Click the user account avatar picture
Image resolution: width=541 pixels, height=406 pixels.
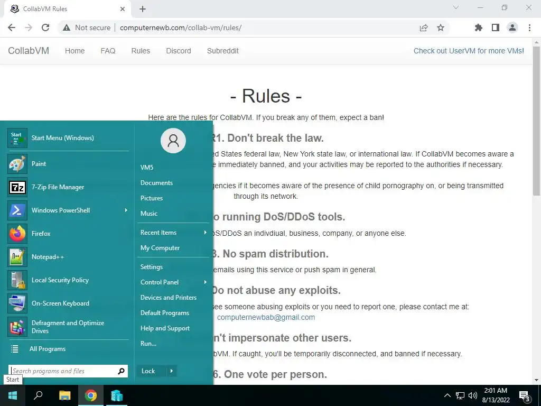(173, 141)
